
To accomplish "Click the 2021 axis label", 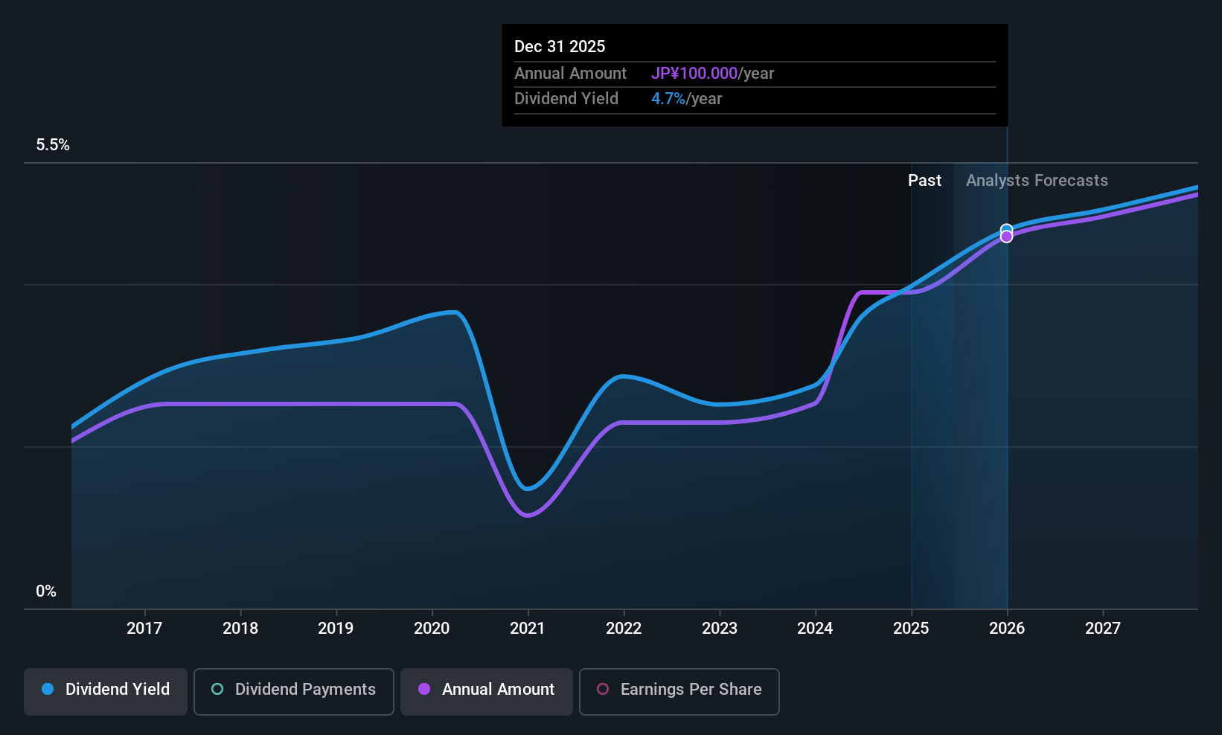I will point(528,628).
